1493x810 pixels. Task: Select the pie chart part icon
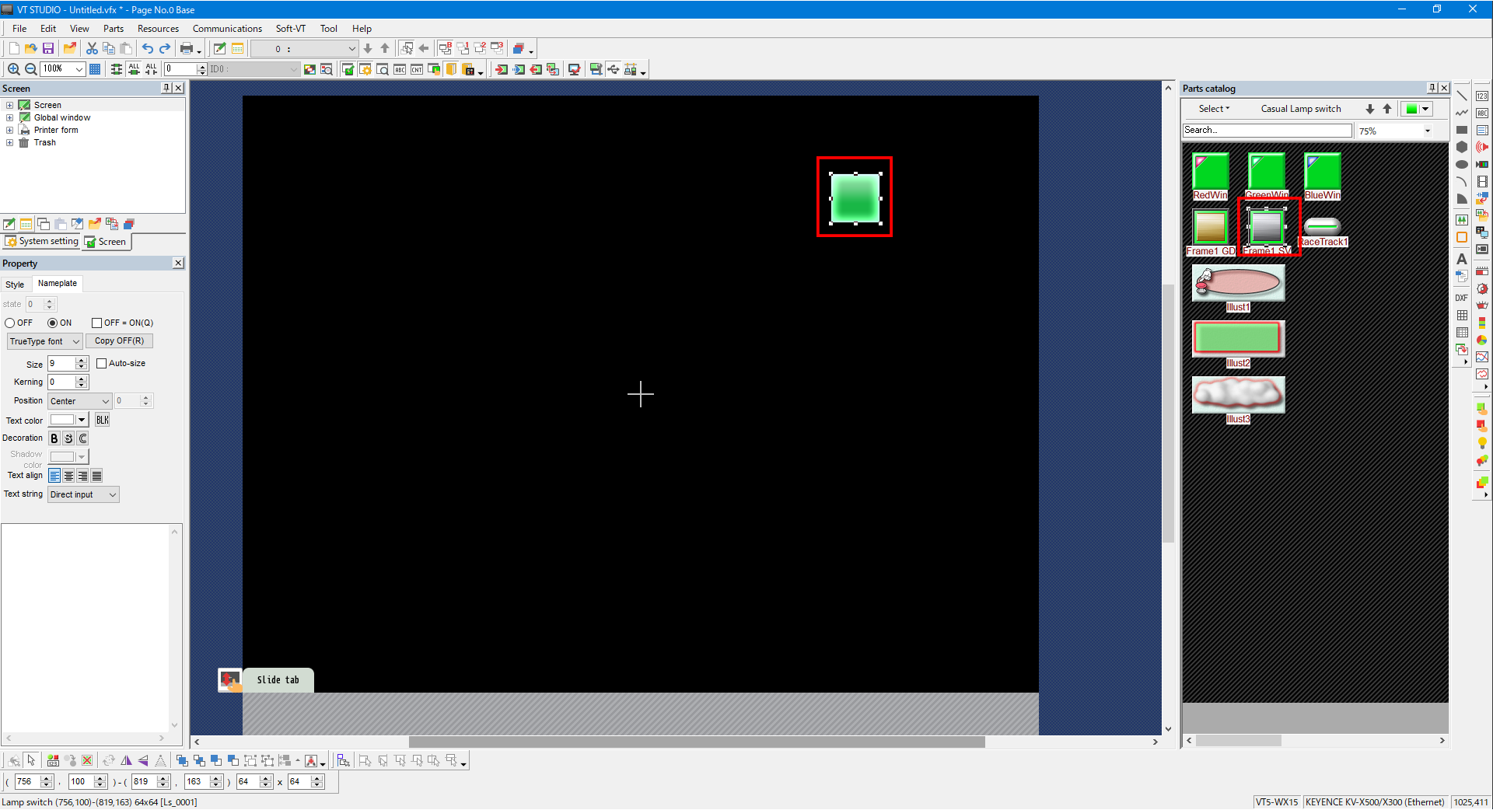click(x=1482, y=340)
